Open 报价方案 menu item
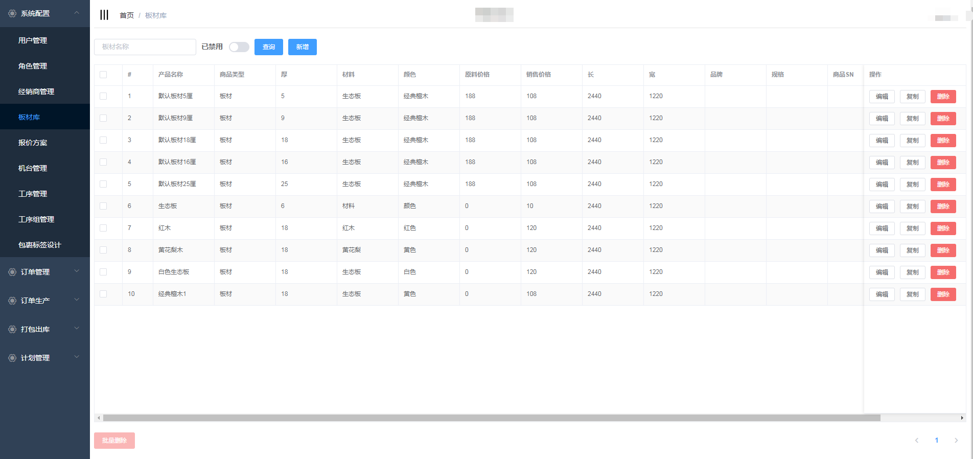973x459 pixels. tap(33, 143)
